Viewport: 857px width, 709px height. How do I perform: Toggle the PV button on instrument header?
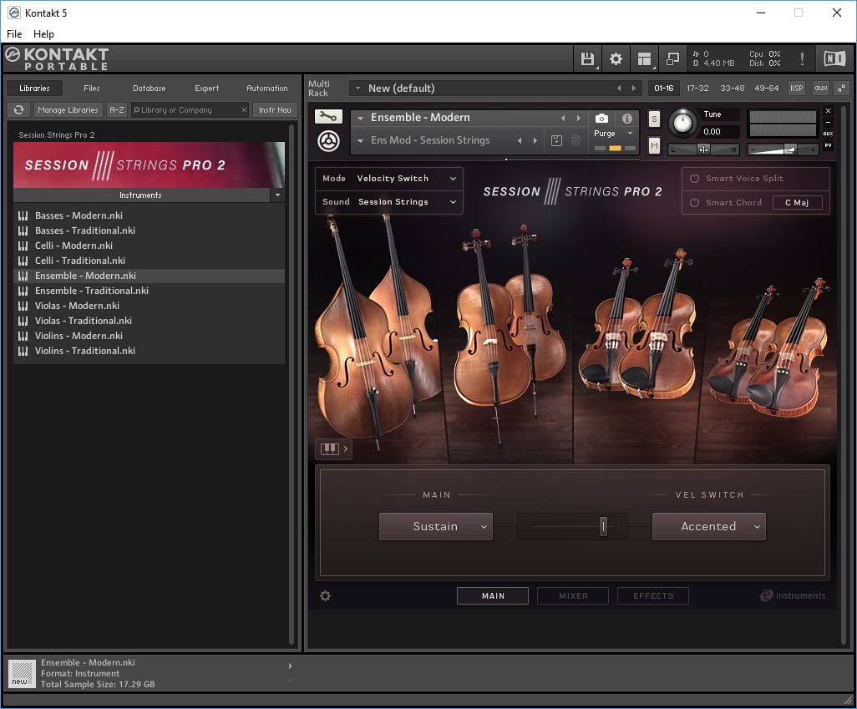(x=828, y=145)
